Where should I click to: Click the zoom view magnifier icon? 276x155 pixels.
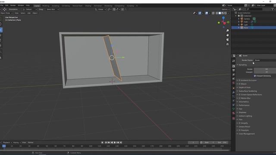(x=227, y=31)
